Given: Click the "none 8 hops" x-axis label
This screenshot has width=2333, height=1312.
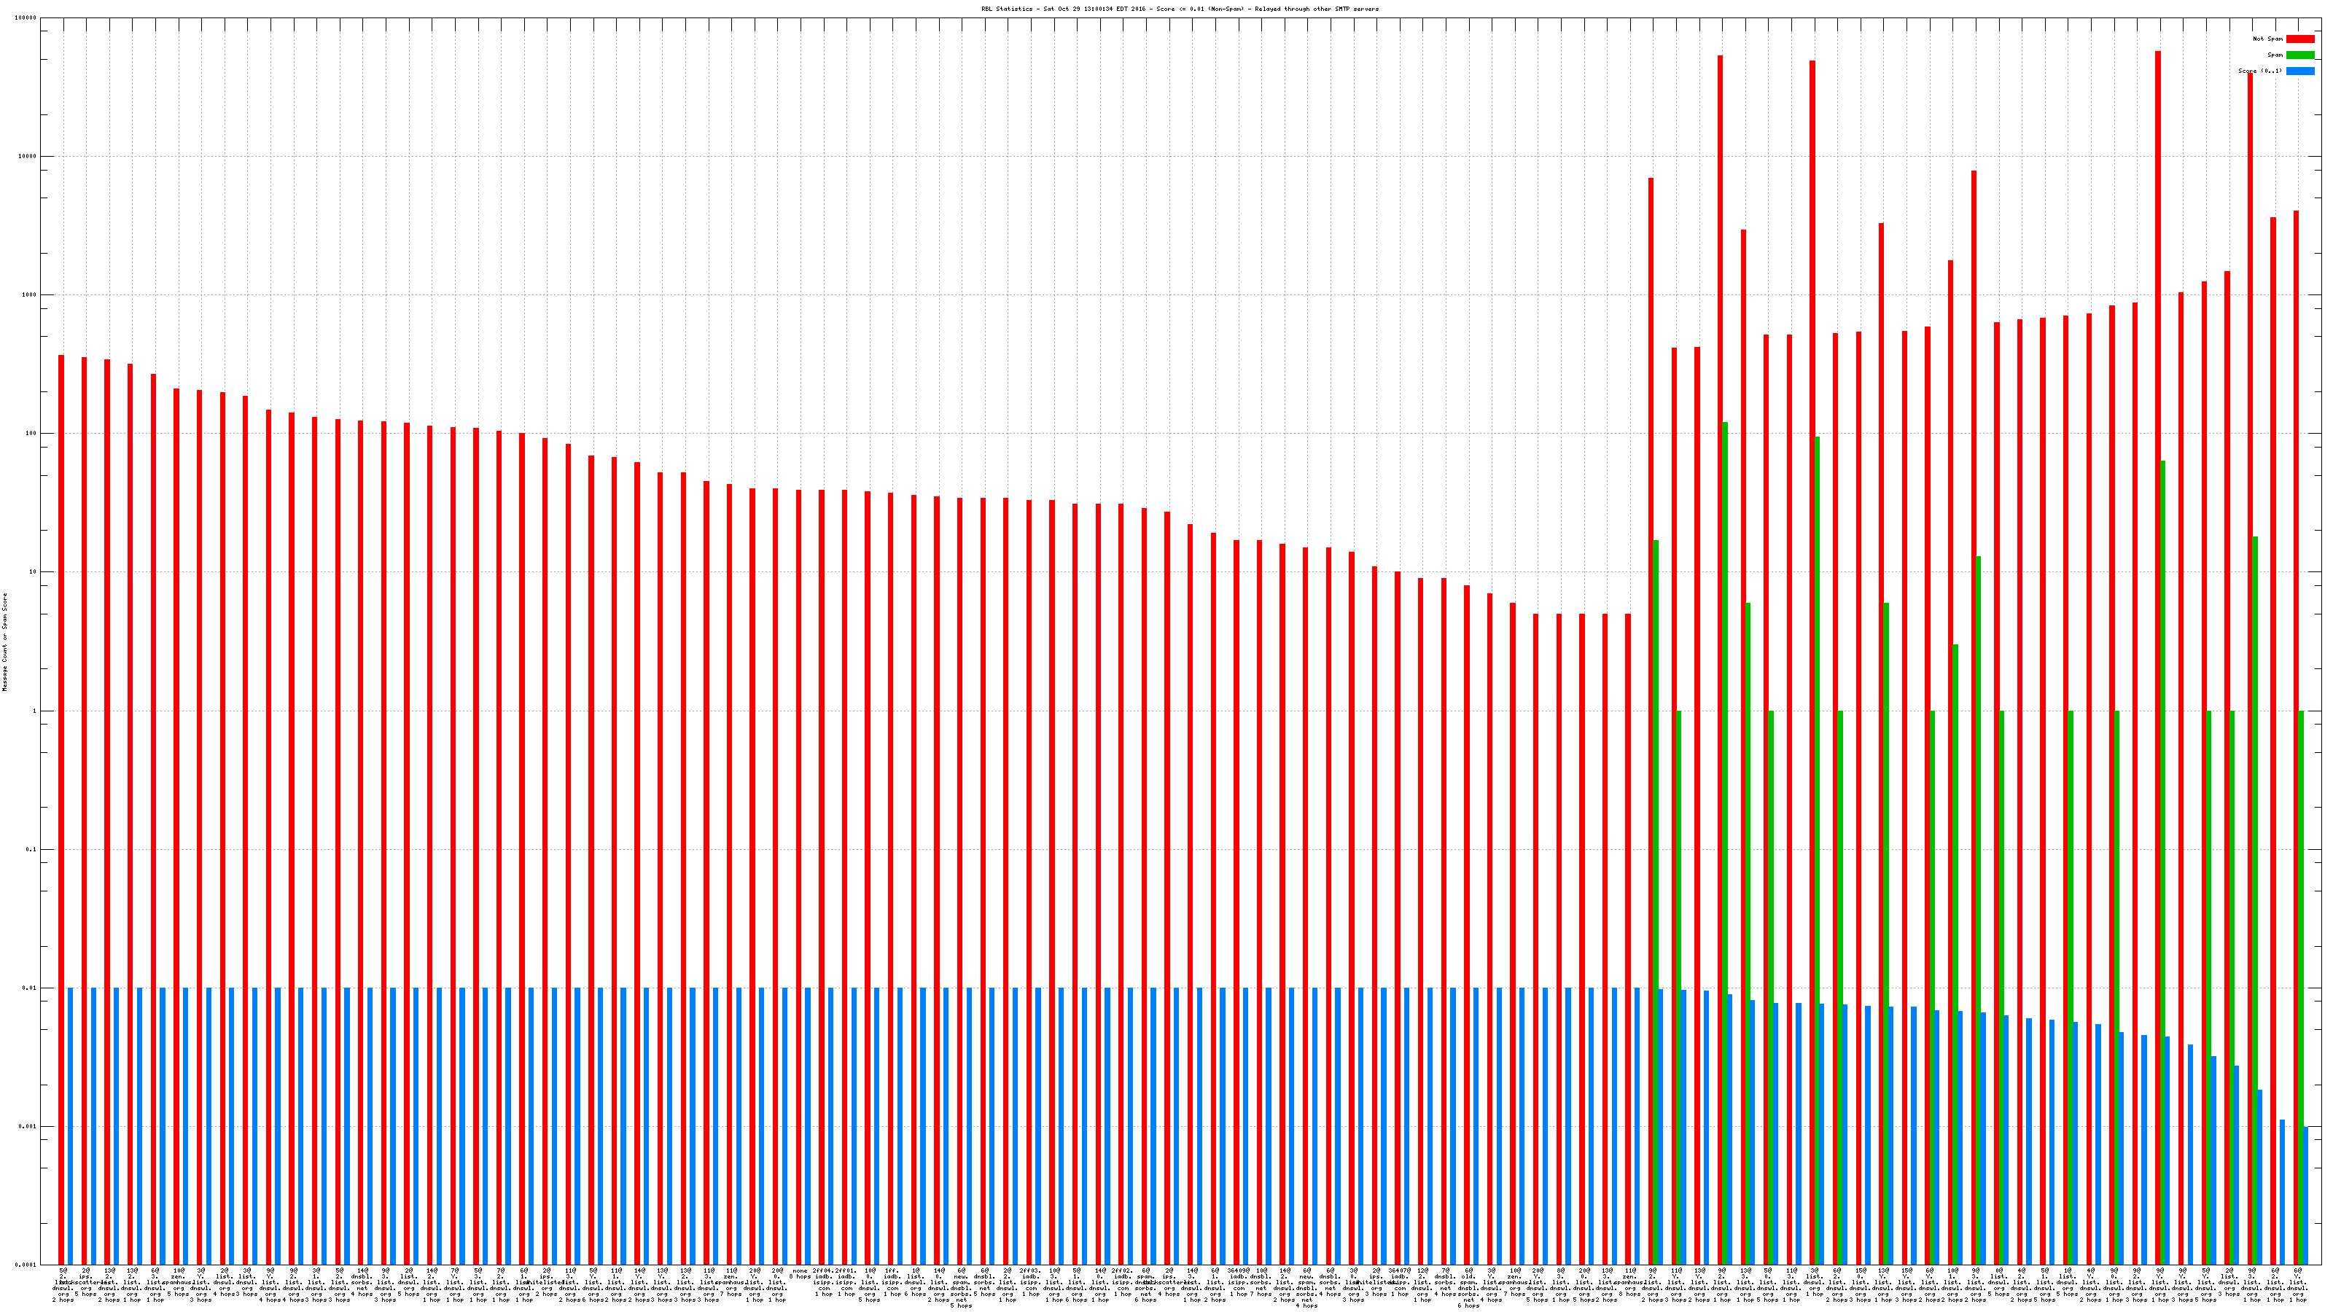Looking at the screenshot, I should 800,1274.
